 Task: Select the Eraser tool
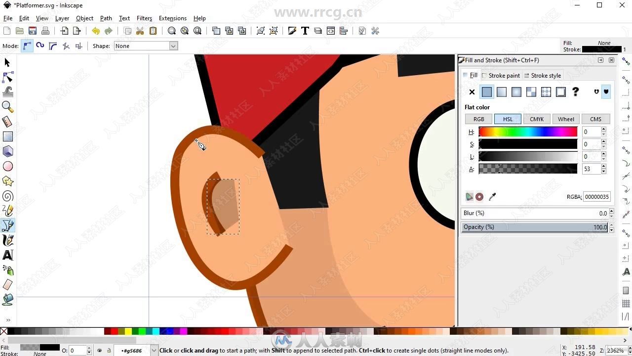coord(7,285)
